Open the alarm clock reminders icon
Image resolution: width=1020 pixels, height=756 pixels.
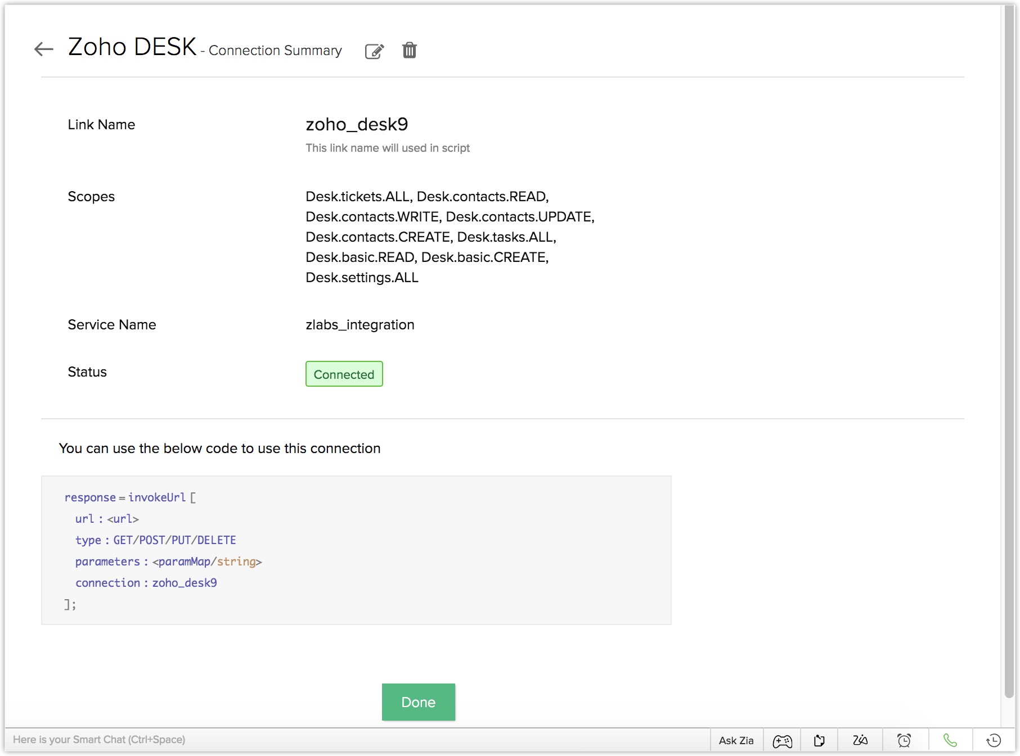[x=904, y=741]
